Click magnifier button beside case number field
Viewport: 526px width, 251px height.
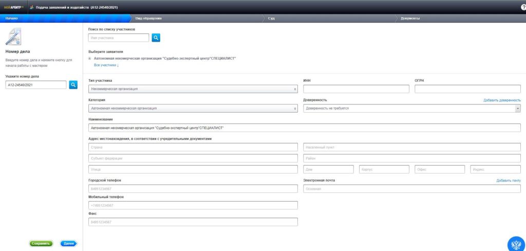73,84
